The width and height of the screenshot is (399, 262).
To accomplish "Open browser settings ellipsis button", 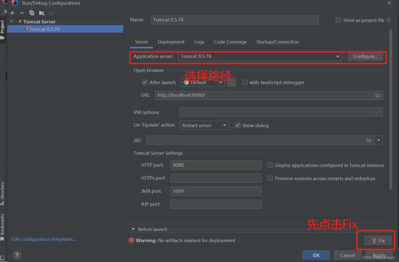I will pyautogui.click(x=231, y=82).
